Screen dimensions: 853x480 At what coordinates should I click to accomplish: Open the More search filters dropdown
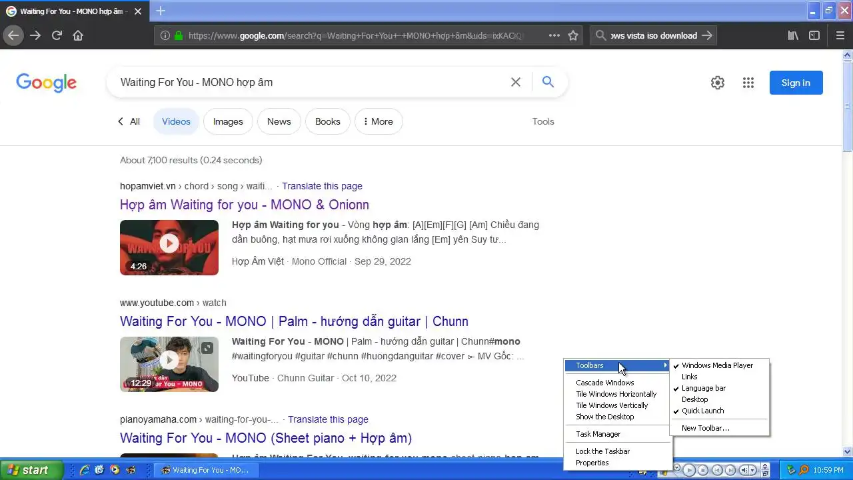tap(379, 121)
